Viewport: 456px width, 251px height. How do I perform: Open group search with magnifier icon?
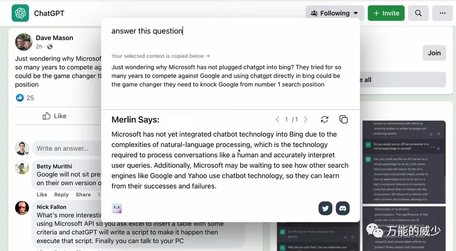[x=418, y=13]
